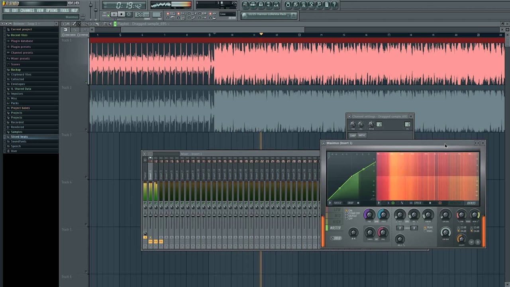Click the MONITOR view button

pyautogui.click(x=455, y=203)
